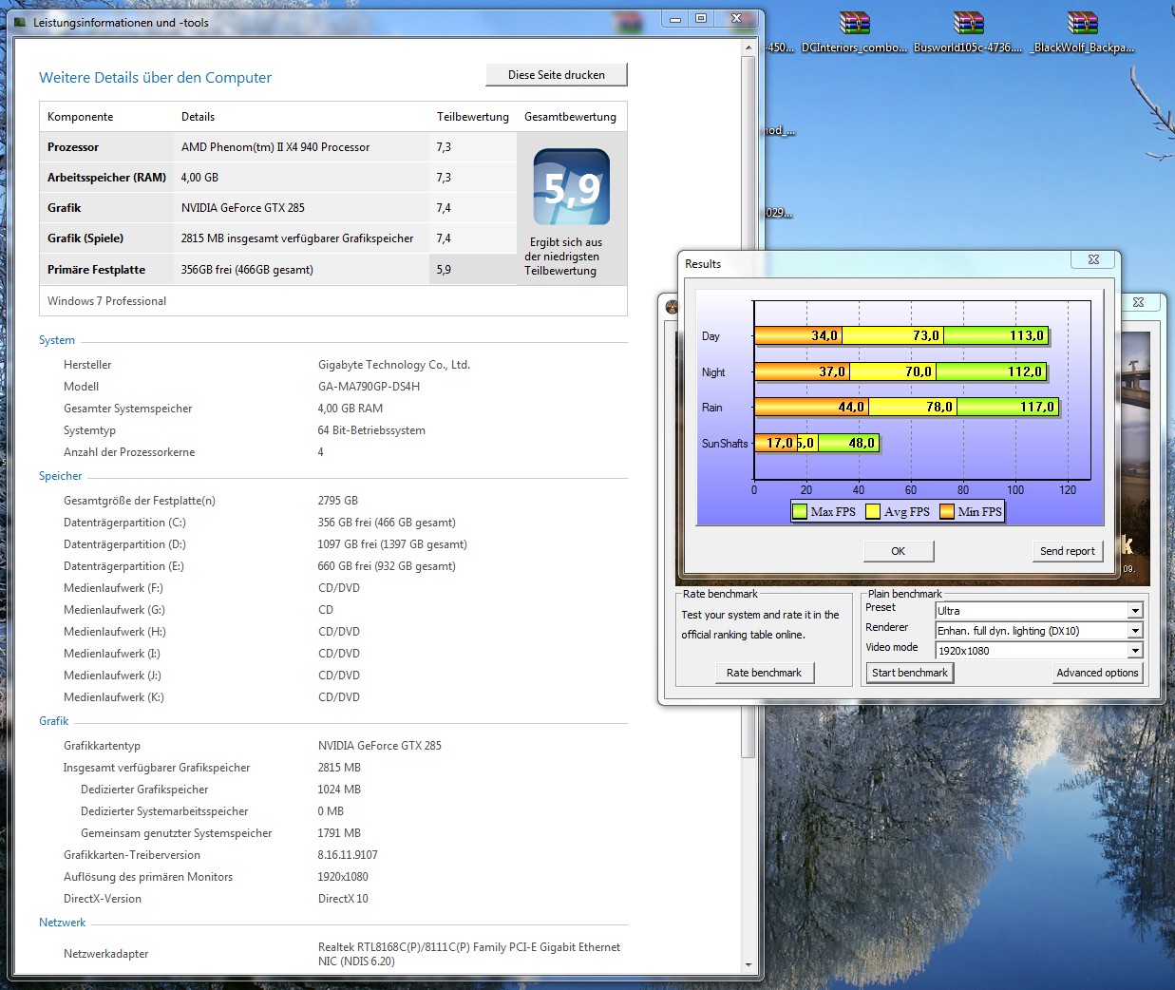1175x990 pixels.
Task: Click the Night Max FPS value 112,0
Action: [1025, 371]
